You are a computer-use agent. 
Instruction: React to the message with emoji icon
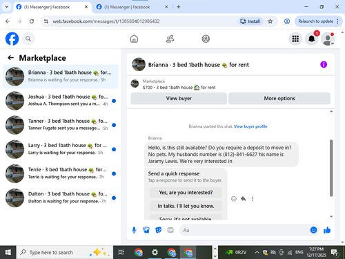[234, 199]
